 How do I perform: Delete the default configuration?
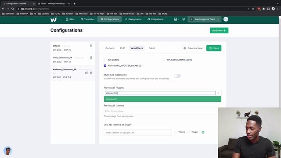coord(91,46)
